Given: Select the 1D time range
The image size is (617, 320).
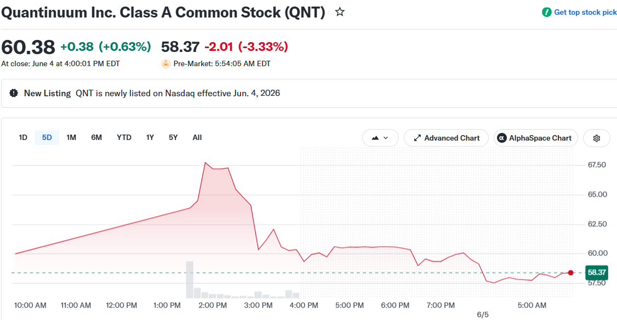Looking at the screenshot, I should coord(23,137).
